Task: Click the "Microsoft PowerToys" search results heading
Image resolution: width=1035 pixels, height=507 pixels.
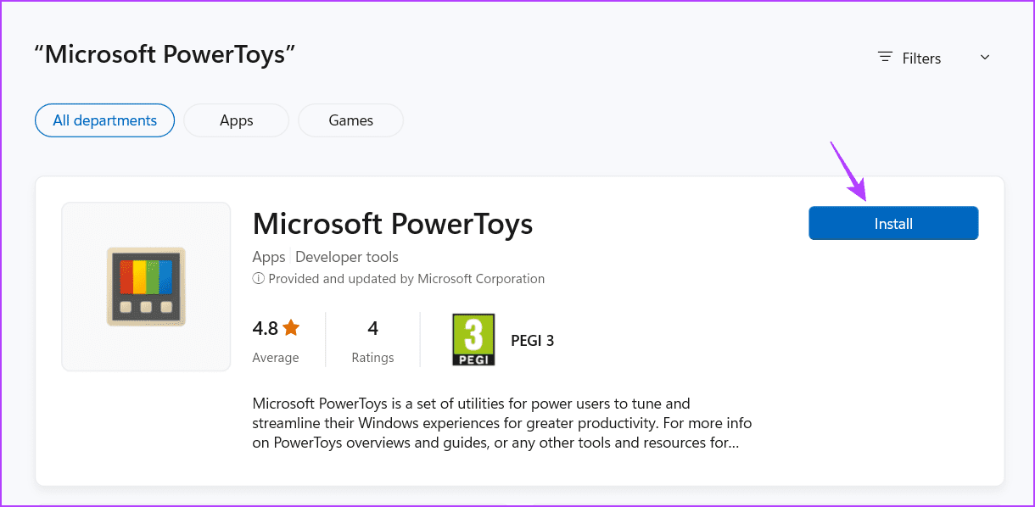Action: click(165, 54)
